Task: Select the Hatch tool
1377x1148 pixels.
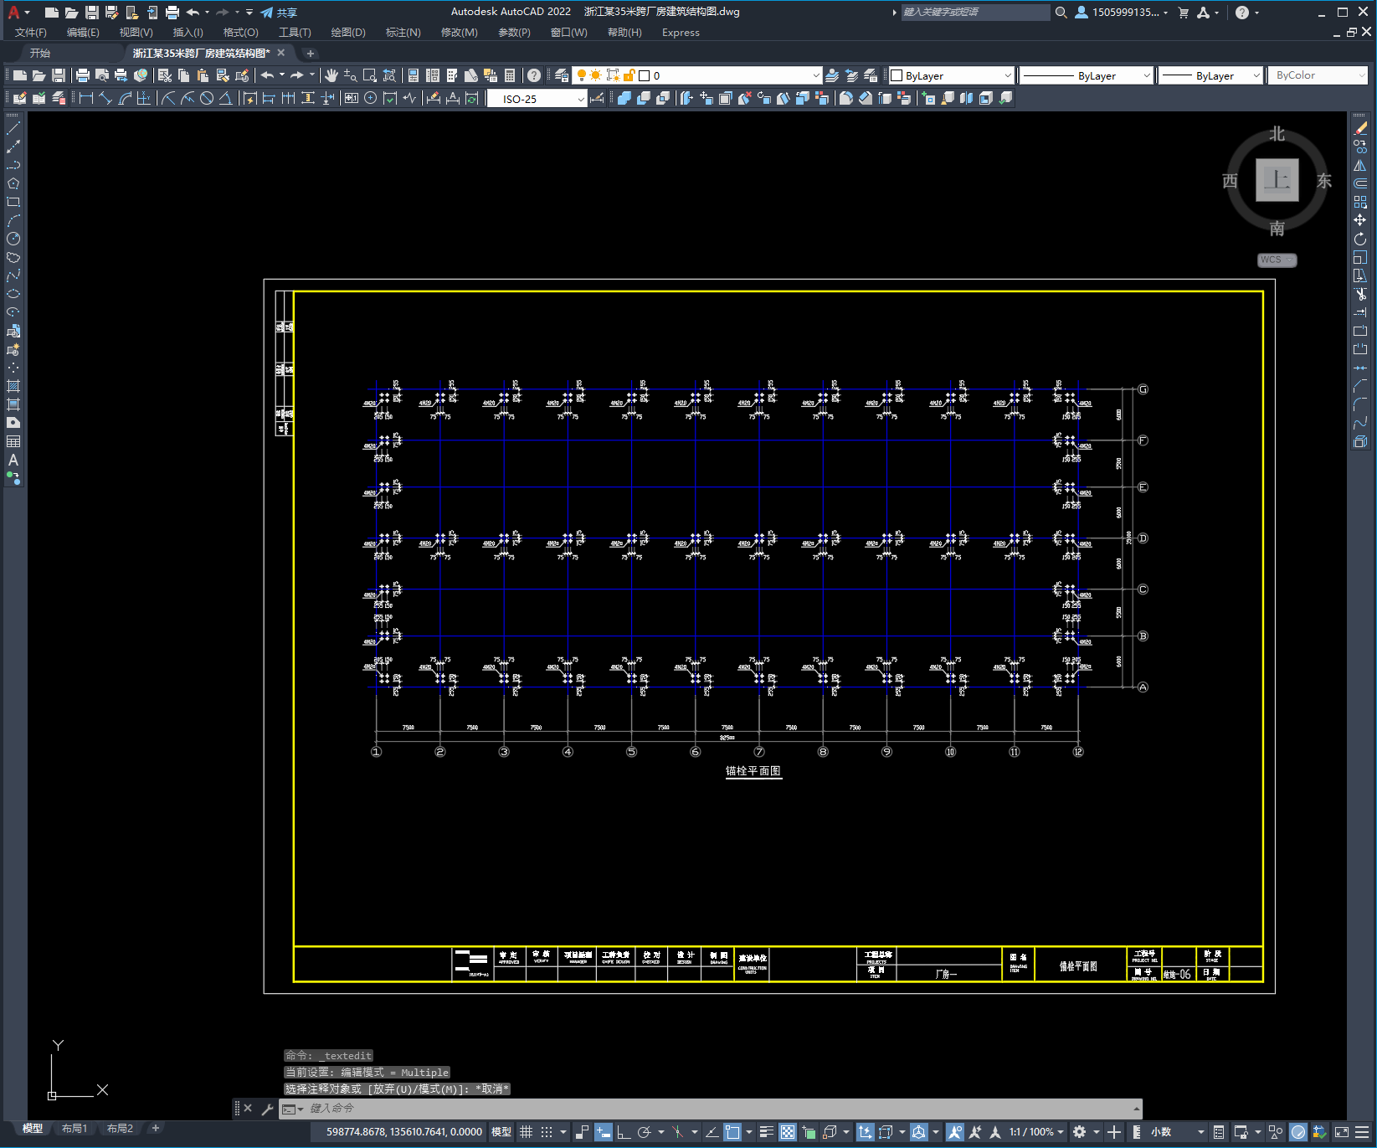Action: tap(13, 386)
